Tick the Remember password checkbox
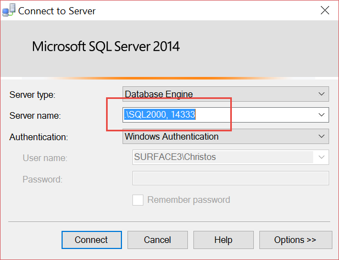 pyautogui.click(x=138, y=200)
